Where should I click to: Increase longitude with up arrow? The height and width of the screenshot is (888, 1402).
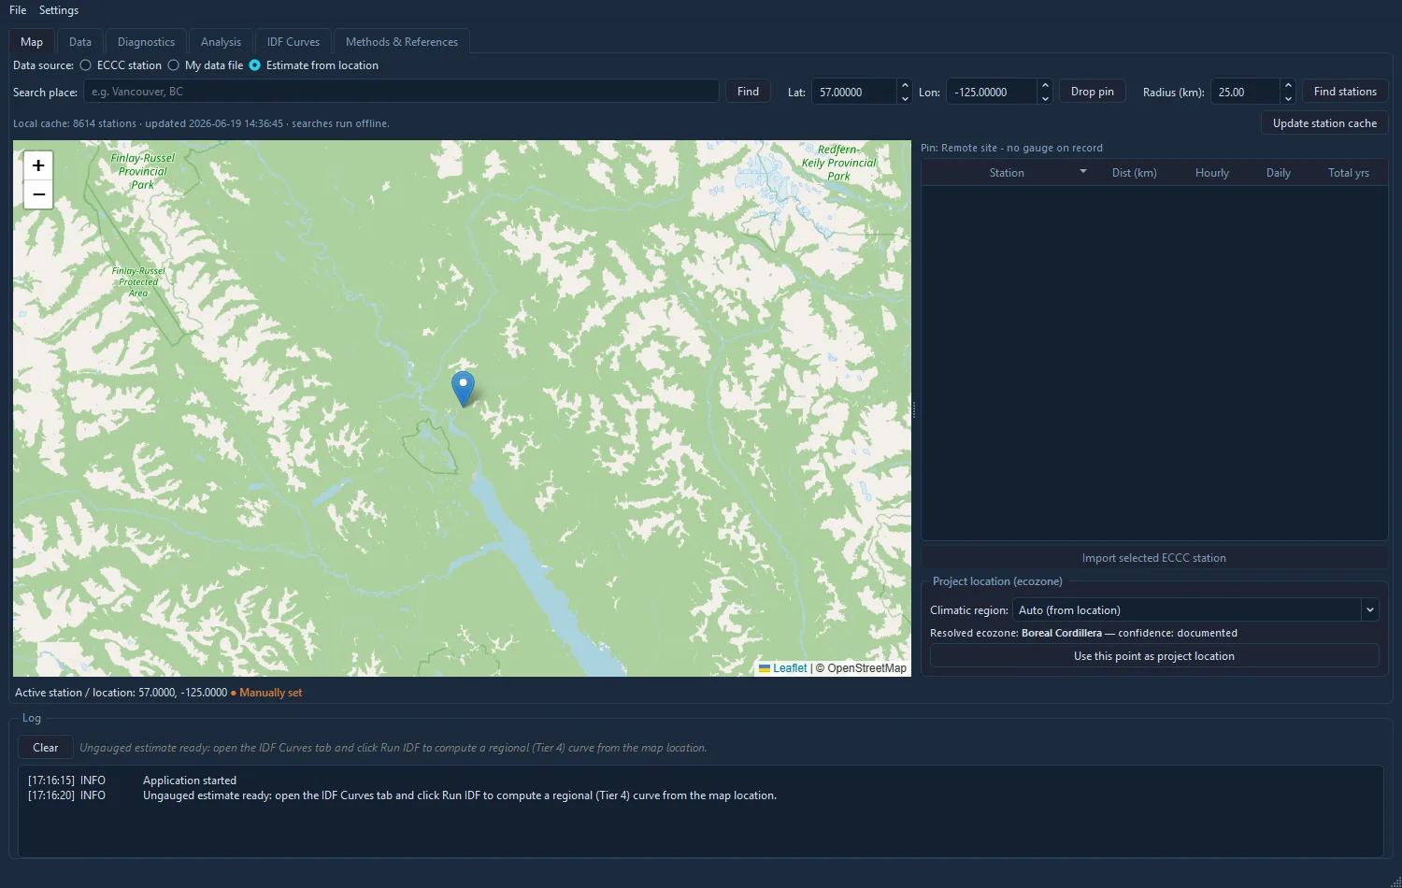(x=1045, y=85)
